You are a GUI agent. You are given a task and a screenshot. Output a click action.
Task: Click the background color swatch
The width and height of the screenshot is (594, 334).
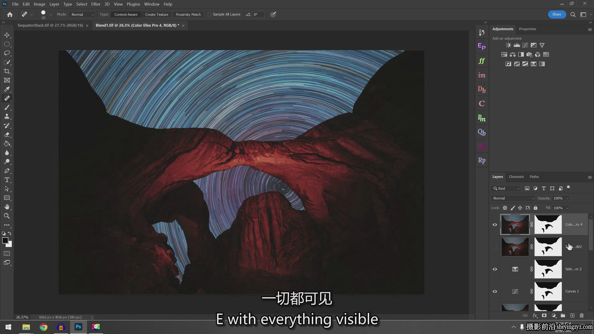[x=10, y=244]
